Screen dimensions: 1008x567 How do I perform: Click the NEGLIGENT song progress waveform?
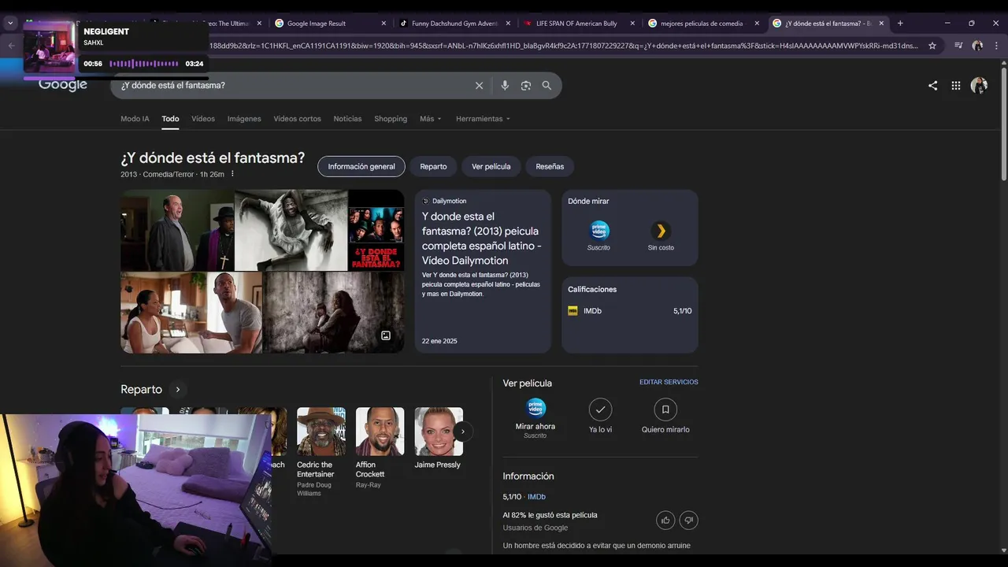(x=144, y=64)
